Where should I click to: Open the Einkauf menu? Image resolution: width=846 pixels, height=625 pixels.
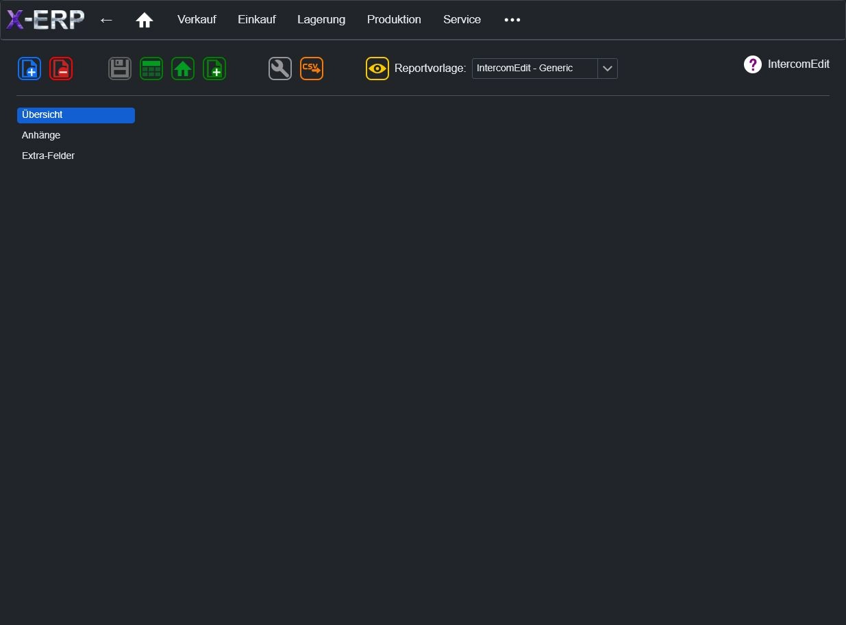coord(257,20)
